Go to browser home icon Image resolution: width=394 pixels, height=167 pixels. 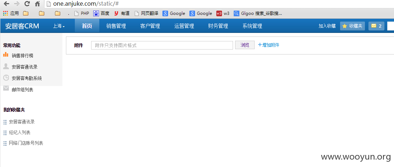(38, 4)
